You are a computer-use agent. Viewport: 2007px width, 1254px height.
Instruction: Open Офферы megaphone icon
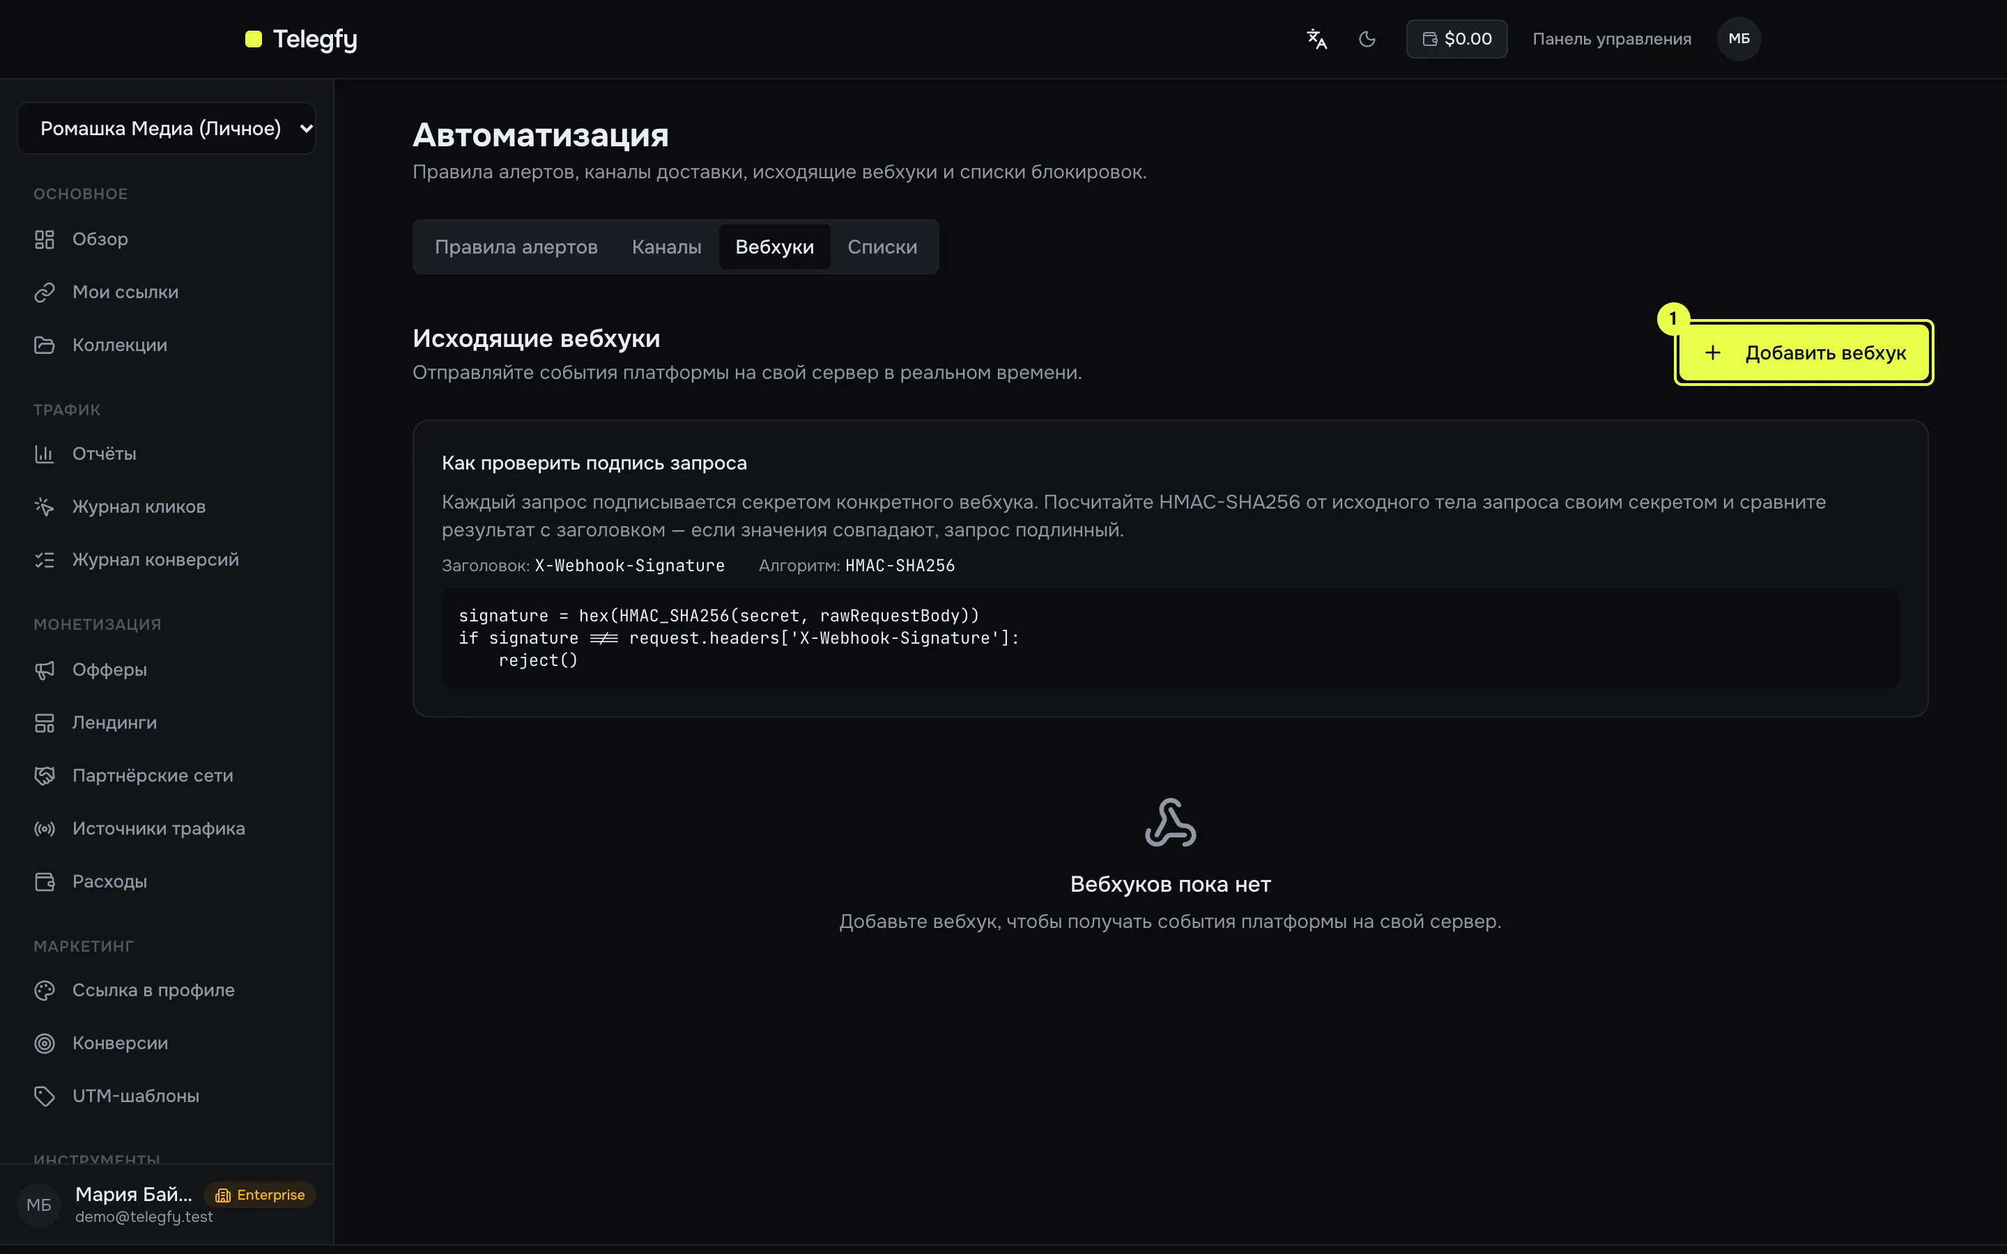pyautogui.click(x=45, y=670)
